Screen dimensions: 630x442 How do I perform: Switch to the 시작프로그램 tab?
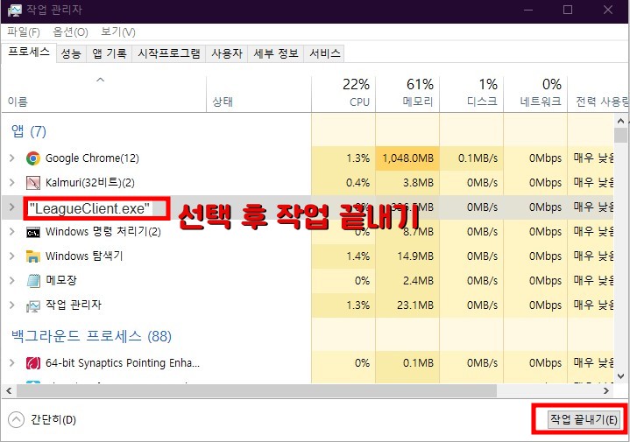[169, 53]
